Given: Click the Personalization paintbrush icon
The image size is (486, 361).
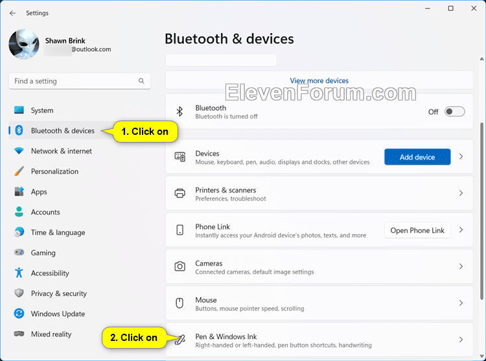Looking at the screenshot, I should [19, 171].
